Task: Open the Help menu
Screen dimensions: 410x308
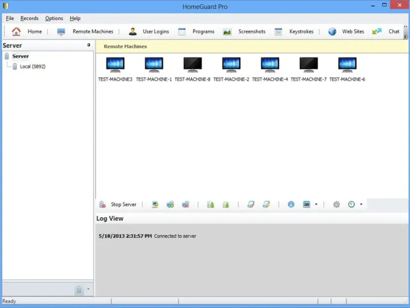Action: tap(75, 18)
